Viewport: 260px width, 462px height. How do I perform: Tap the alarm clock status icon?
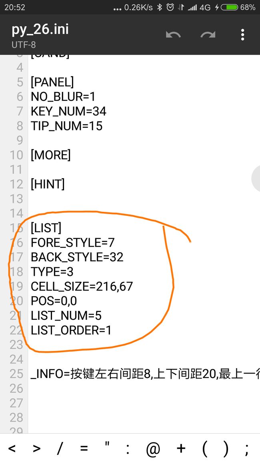click(x=170, y=7)
